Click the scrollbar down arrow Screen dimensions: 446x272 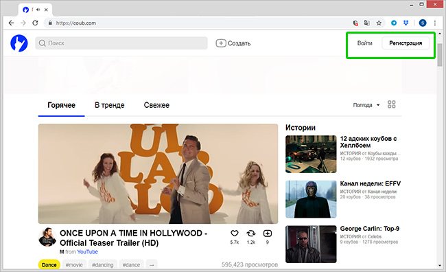point(440,266)
